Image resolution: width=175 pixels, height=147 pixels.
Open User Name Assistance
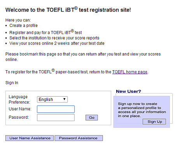point(30,138)
